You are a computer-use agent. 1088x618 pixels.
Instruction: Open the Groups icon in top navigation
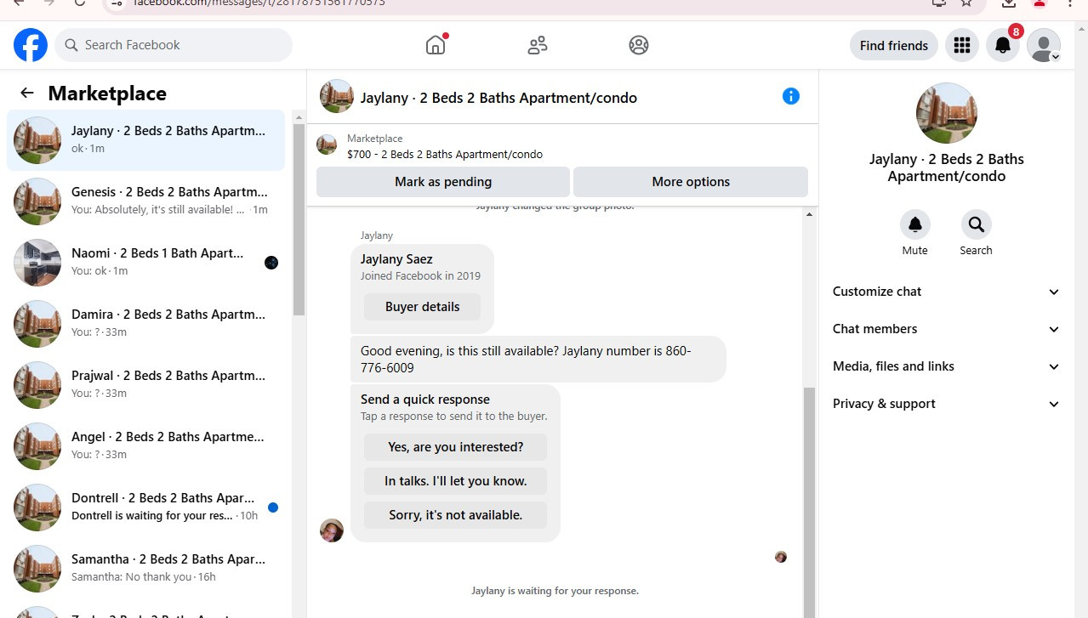tap(639, 45)
